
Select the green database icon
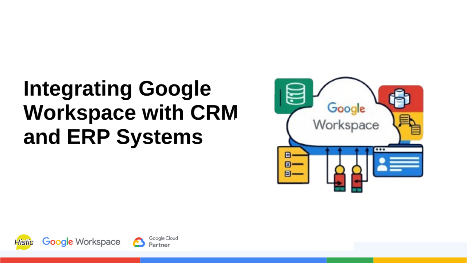(294, 96)
